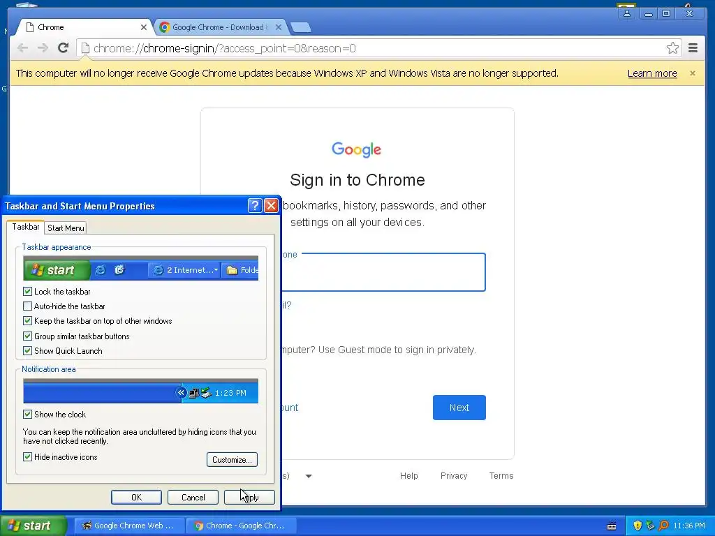This screenshot has height=536, width=715.
Task: Click the Customize... button
Action: 232,459
